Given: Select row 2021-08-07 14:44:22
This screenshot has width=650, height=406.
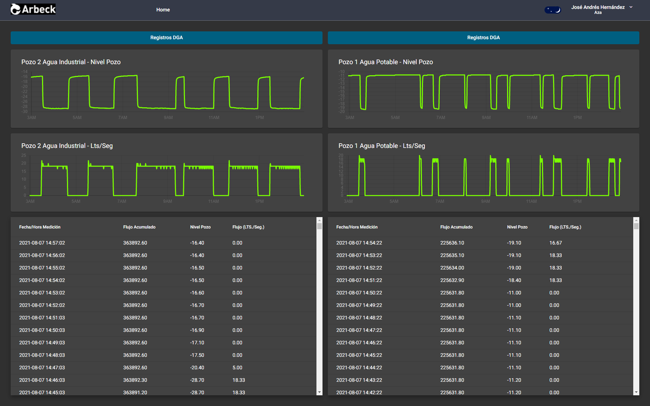Looking at the screenshot, I should (480, 368).
